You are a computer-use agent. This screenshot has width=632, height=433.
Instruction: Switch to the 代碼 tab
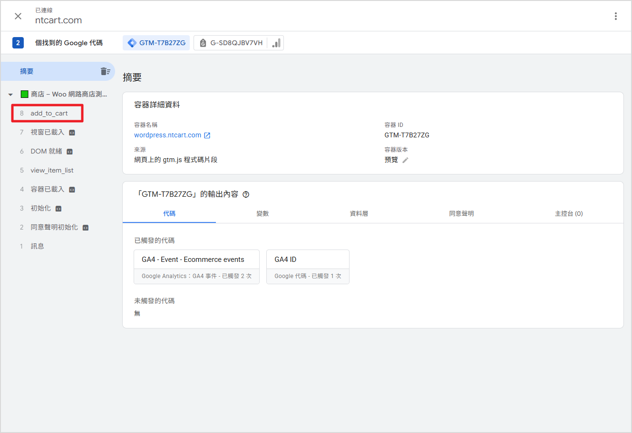click(169, 213)
